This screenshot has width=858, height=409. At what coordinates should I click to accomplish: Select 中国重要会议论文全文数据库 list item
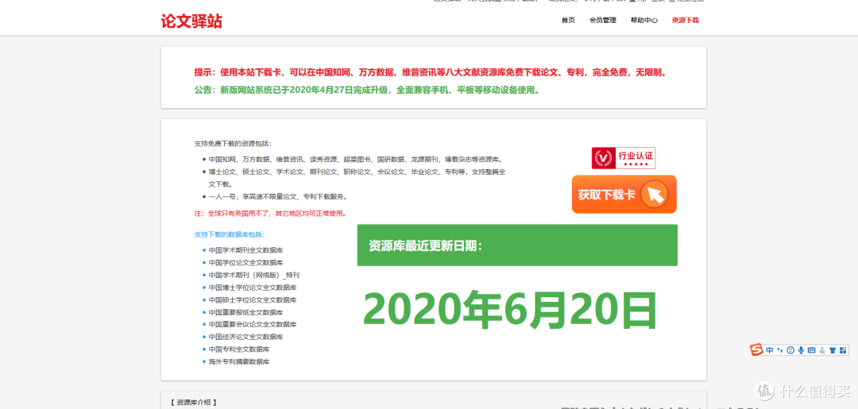(x=253, y=324)
